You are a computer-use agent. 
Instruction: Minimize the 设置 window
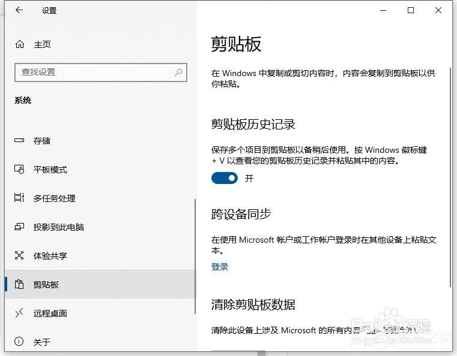click(383, 10)
